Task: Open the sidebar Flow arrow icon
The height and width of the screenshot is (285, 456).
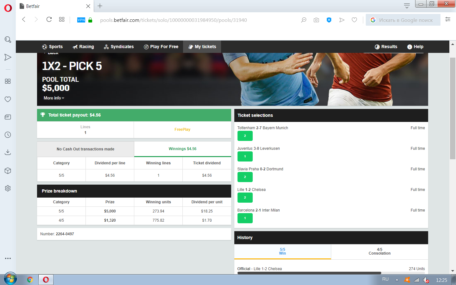Action: point(8,57)
